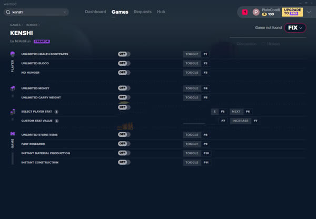The image size is (316, 219).
Task: Turn on Fast Research
Action: (x=124, y=144)
